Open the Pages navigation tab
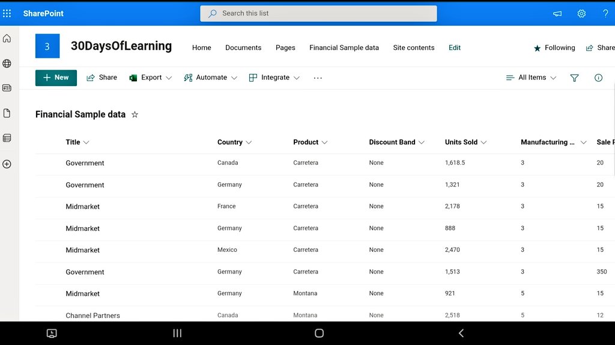The width and height of the screenshot is (615, 345). coord(285,48)
